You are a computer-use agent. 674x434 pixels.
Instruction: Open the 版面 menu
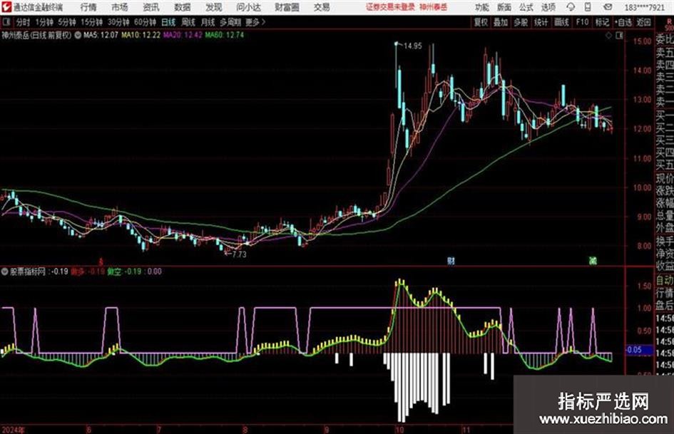(x=504, y=7)
